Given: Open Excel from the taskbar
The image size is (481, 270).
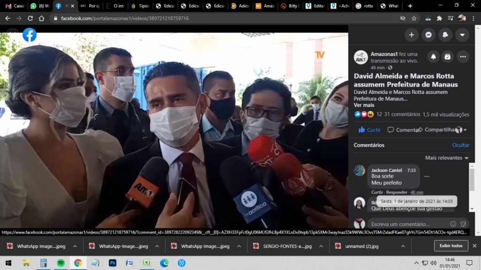Looking at the screenshot, I should 147,263.
